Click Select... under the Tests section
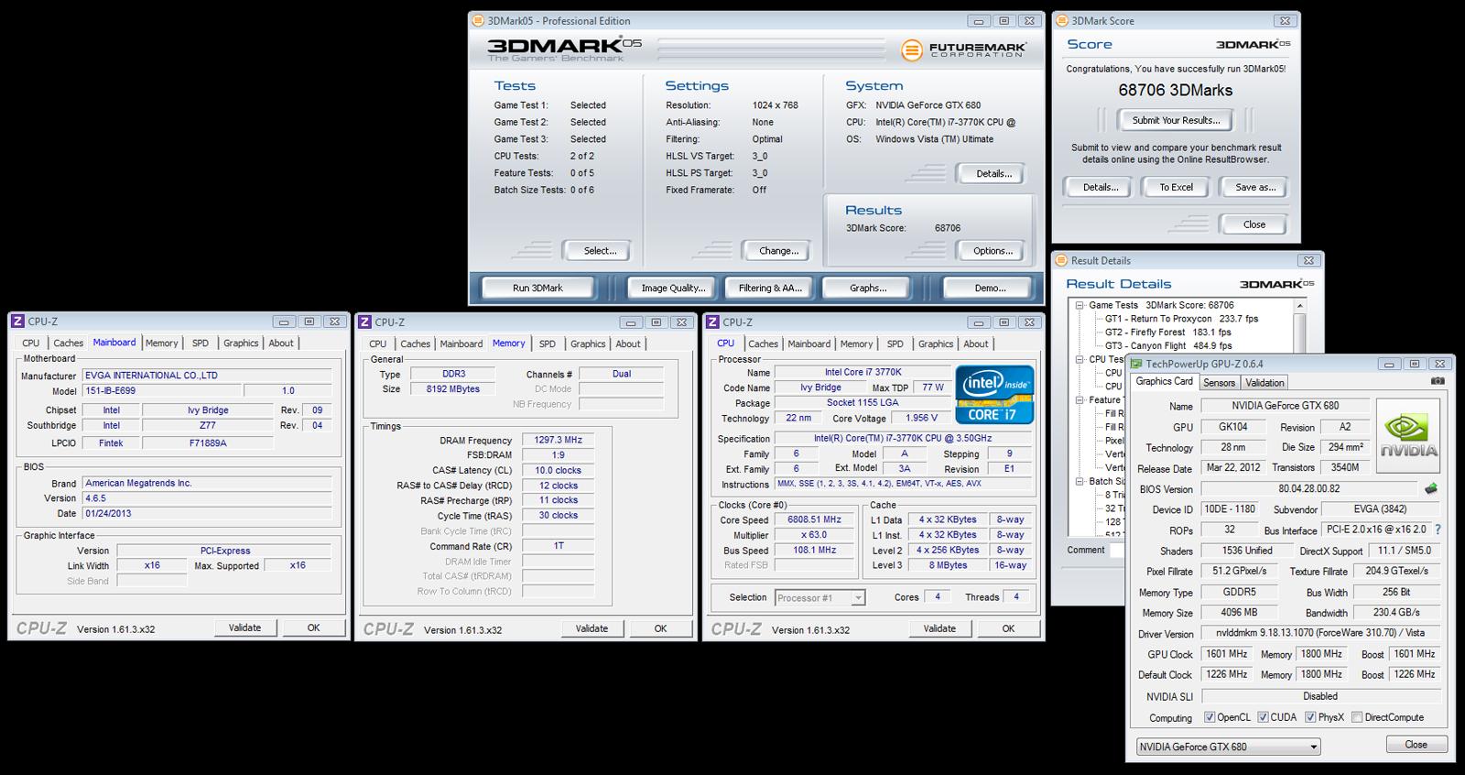 (600, 251)
